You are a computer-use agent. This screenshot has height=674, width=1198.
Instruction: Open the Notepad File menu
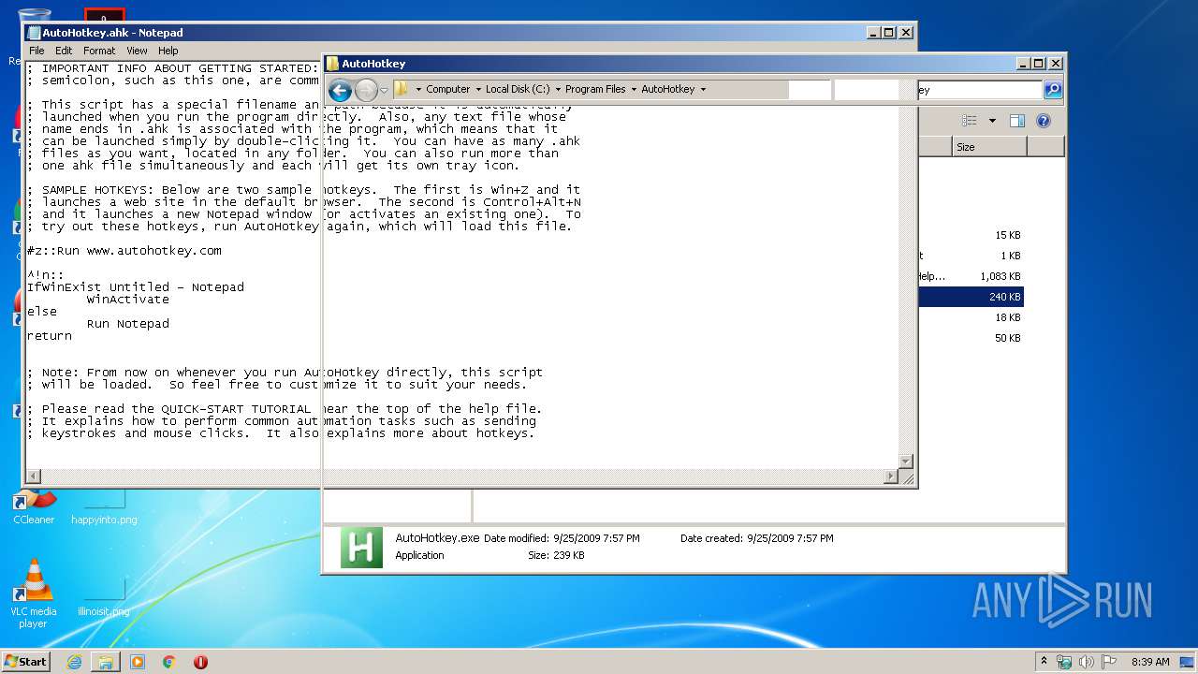[x=37, y=51]
